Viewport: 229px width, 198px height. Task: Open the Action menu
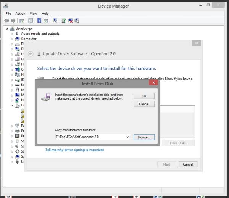pyautogui.click(x=20, y=14)
